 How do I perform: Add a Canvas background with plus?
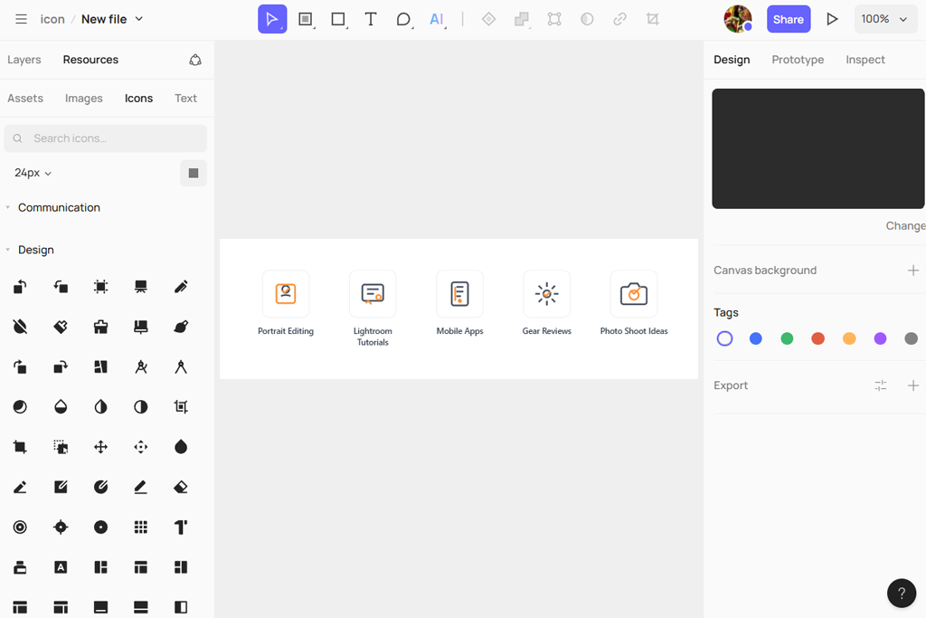click(x=913, y=271)
